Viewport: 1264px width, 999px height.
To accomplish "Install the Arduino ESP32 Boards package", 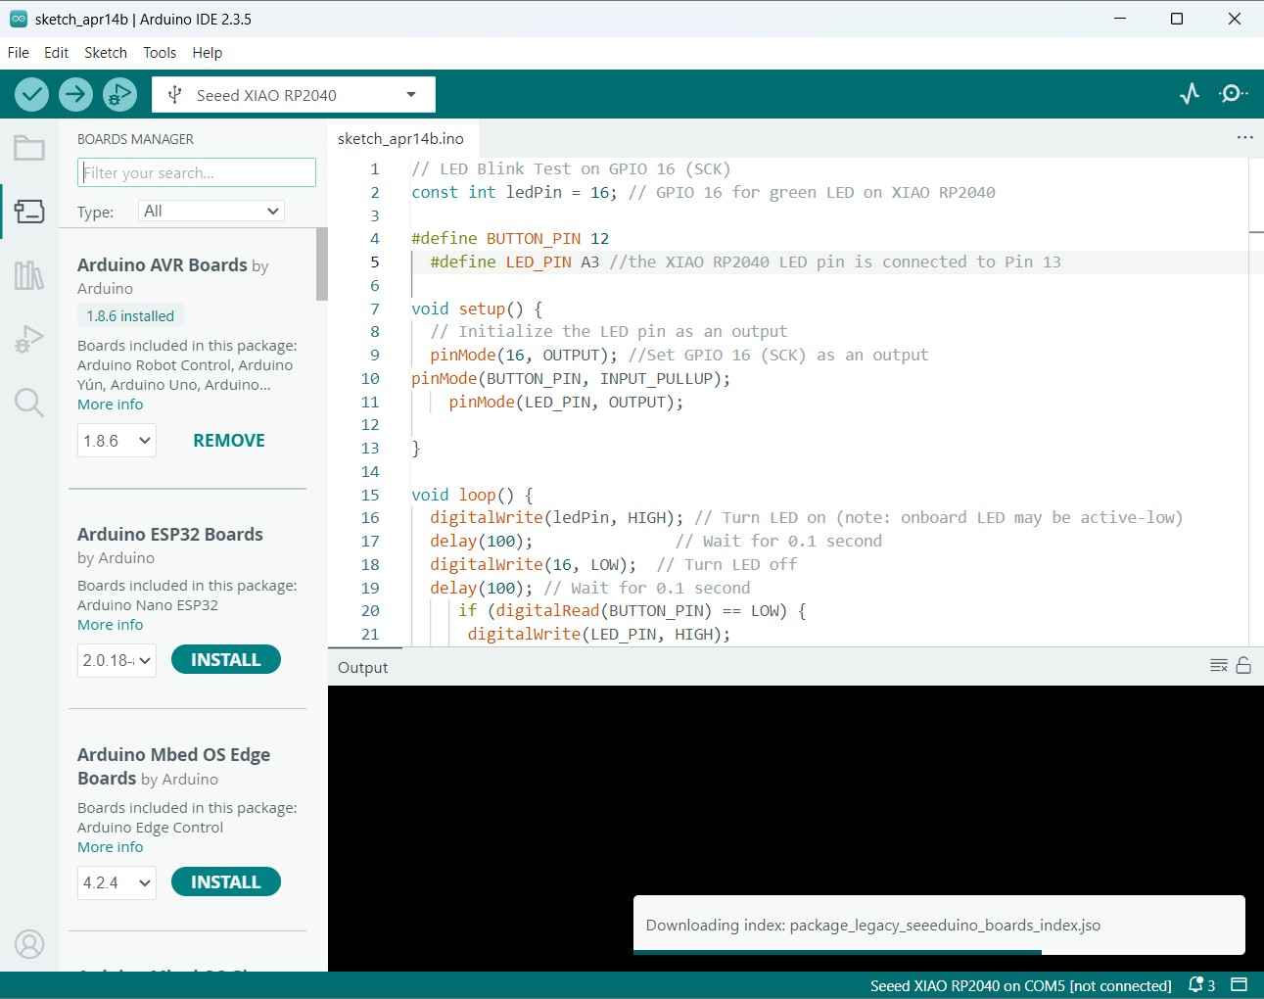I will click(x=226, y=660).
